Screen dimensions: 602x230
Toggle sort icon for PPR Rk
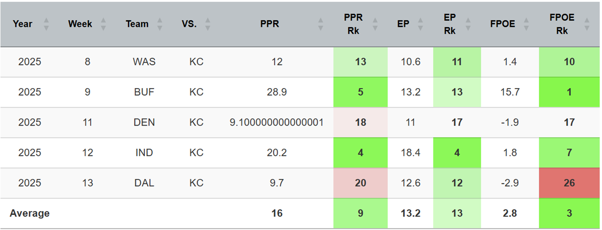click(376, 24)
